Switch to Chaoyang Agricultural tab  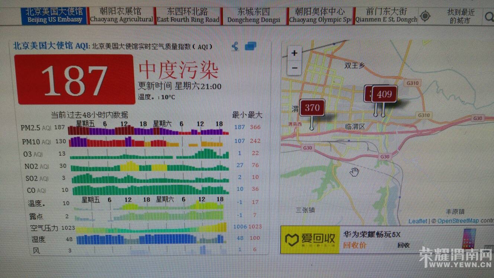click(x=121, y=16)
